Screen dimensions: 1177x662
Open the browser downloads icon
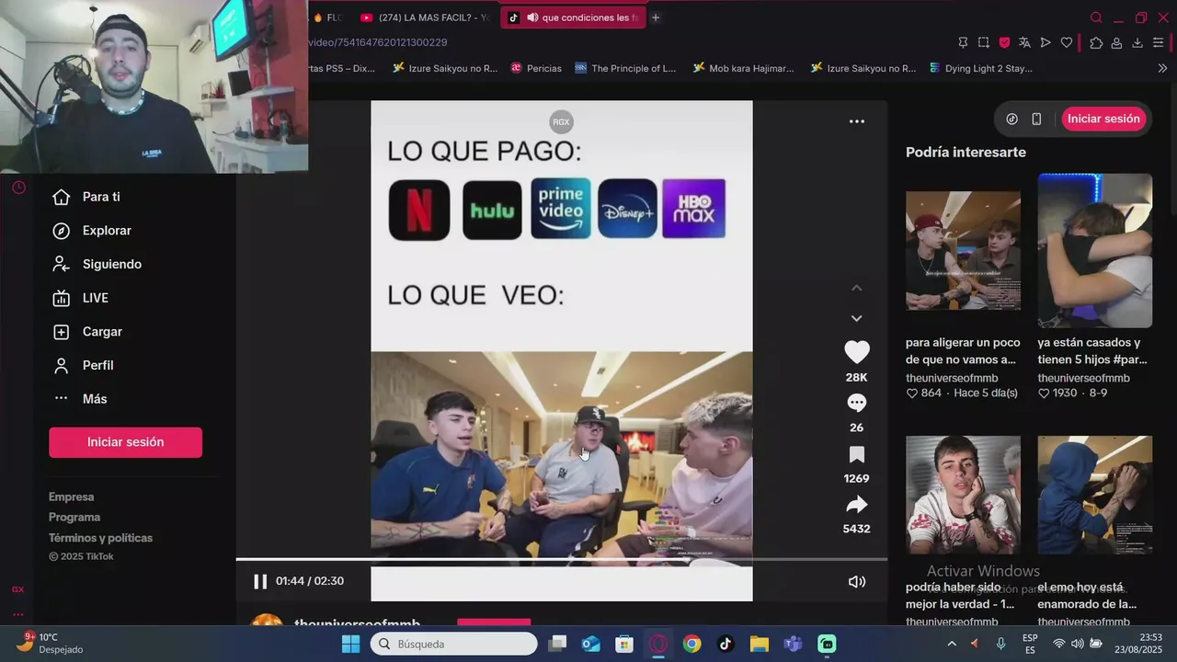click(x=1137, y=42)
